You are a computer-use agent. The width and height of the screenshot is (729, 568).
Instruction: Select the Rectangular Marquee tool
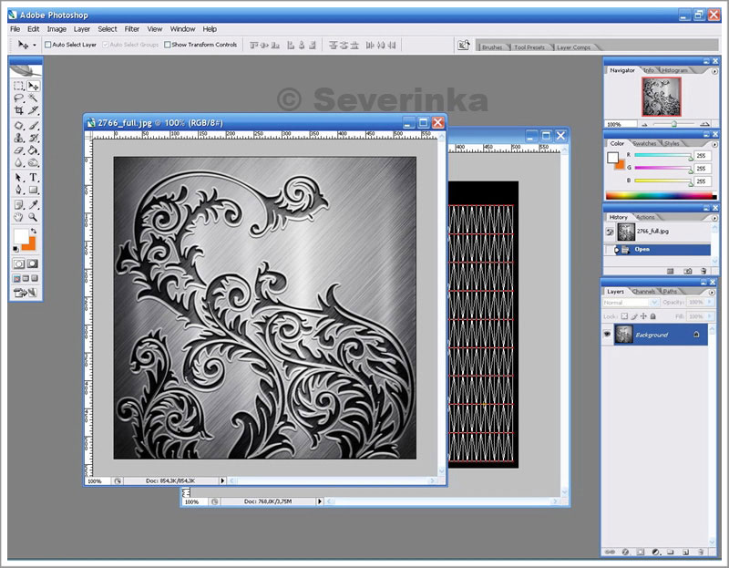tap(18, 85)
